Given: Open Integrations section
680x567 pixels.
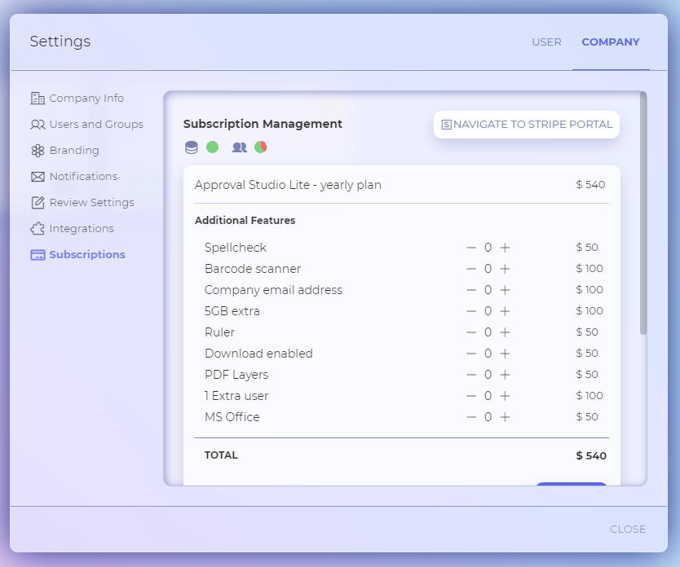Looking at the screenshot, I should click(73, 228).
